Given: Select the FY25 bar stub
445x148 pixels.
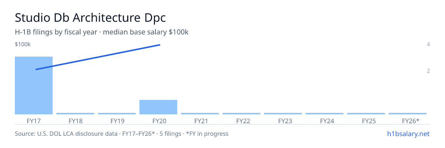Looking at the screenshot, I should click(x=366, y=114).
